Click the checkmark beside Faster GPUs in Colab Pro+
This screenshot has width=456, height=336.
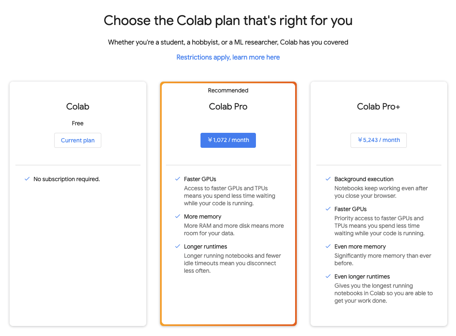tap(328, 209)
